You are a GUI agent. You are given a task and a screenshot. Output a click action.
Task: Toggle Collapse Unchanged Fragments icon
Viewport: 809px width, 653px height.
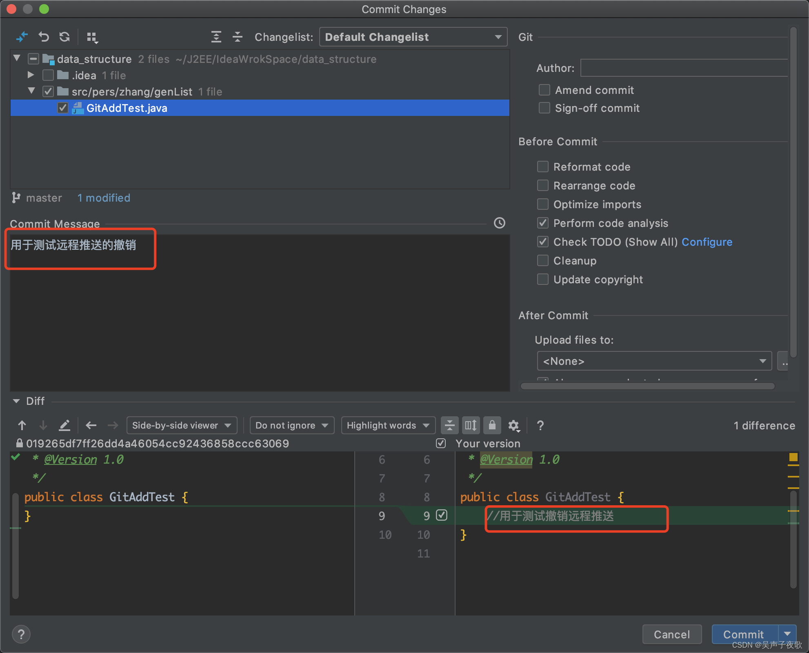click(449, 425)
